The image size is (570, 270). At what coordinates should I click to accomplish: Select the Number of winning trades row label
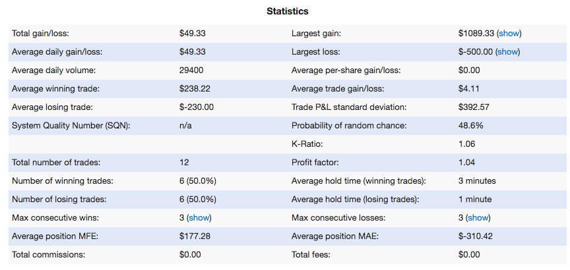coord(63,181)
